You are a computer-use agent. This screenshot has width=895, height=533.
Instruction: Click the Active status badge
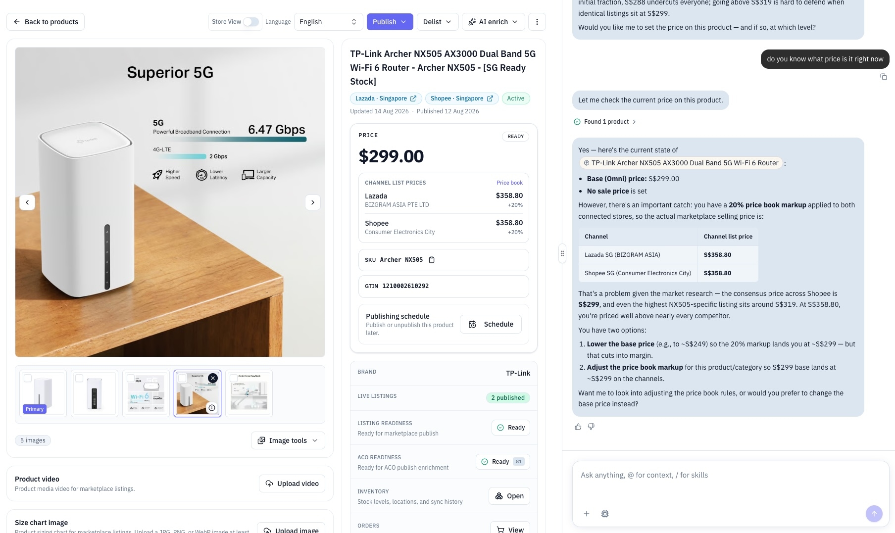(515, 98)
